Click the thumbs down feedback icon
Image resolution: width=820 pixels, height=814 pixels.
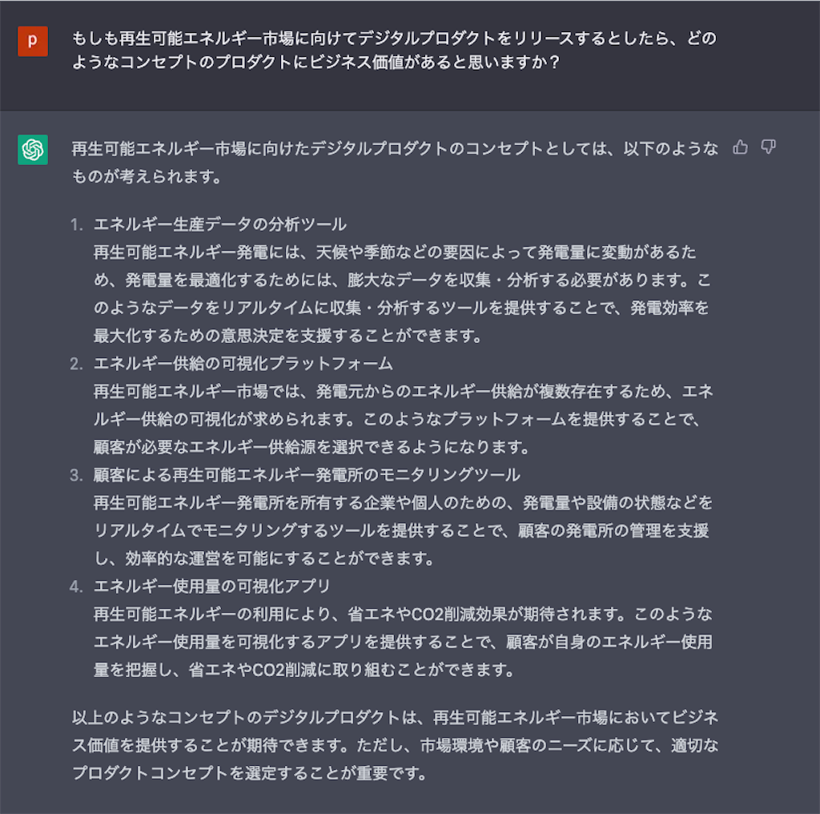(x=768, y=147)
